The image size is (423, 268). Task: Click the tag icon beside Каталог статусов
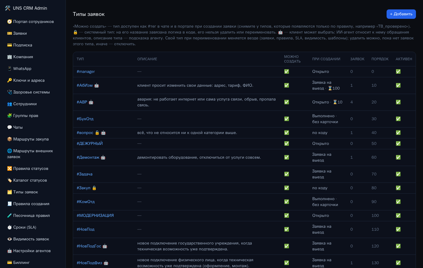click(9, 180)
